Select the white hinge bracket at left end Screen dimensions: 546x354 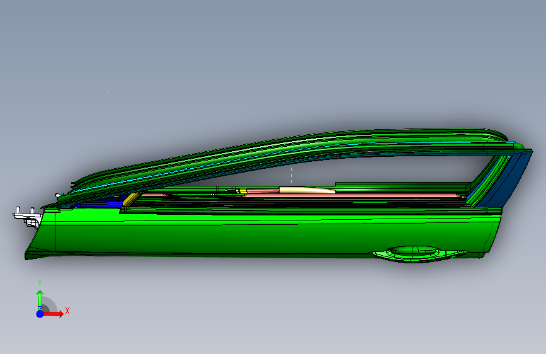click(x=27, y=217)
